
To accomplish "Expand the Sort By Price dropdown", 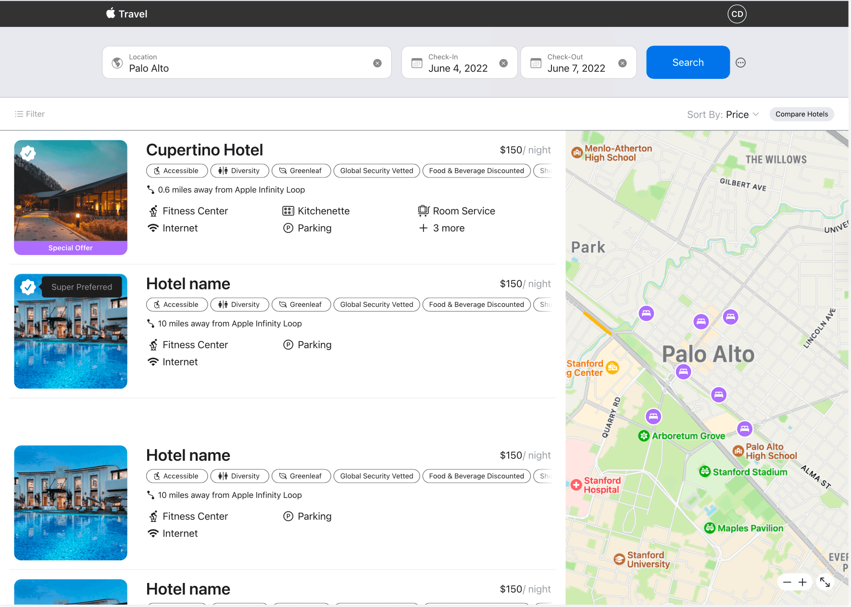I will [x=723, y=114].
